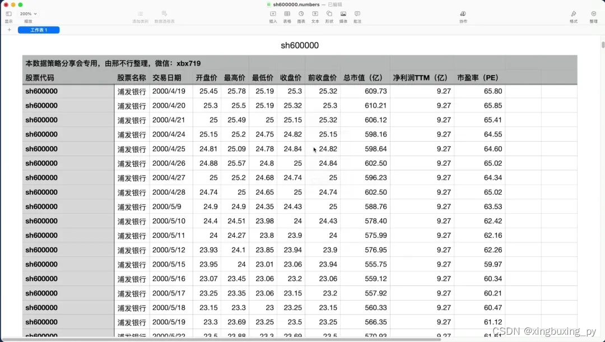The image size is (605, 342).
Task: Select date cell 2000/5/16
Action: click(171, 279)
